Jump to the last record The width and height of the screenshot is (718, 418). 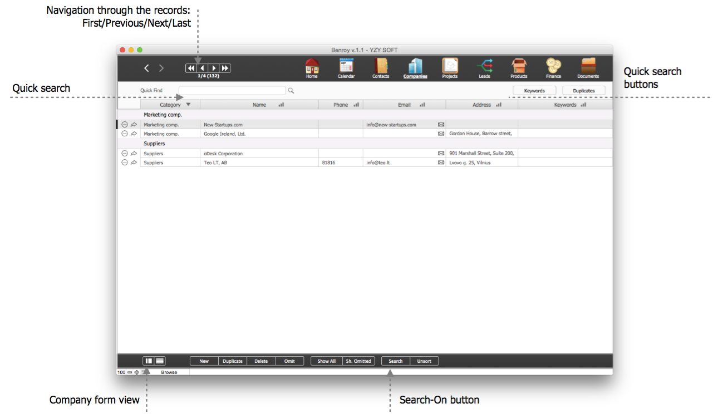pos(225,68)
